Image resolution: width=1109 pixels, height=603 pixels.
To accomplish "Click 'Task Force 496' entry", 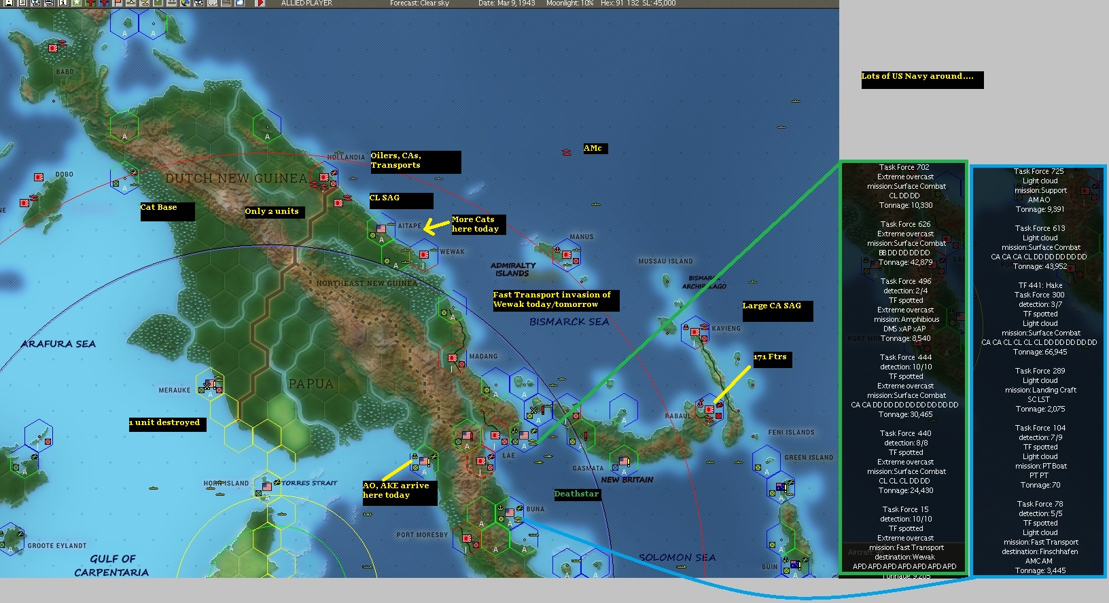I will click(x=906, y=281).
